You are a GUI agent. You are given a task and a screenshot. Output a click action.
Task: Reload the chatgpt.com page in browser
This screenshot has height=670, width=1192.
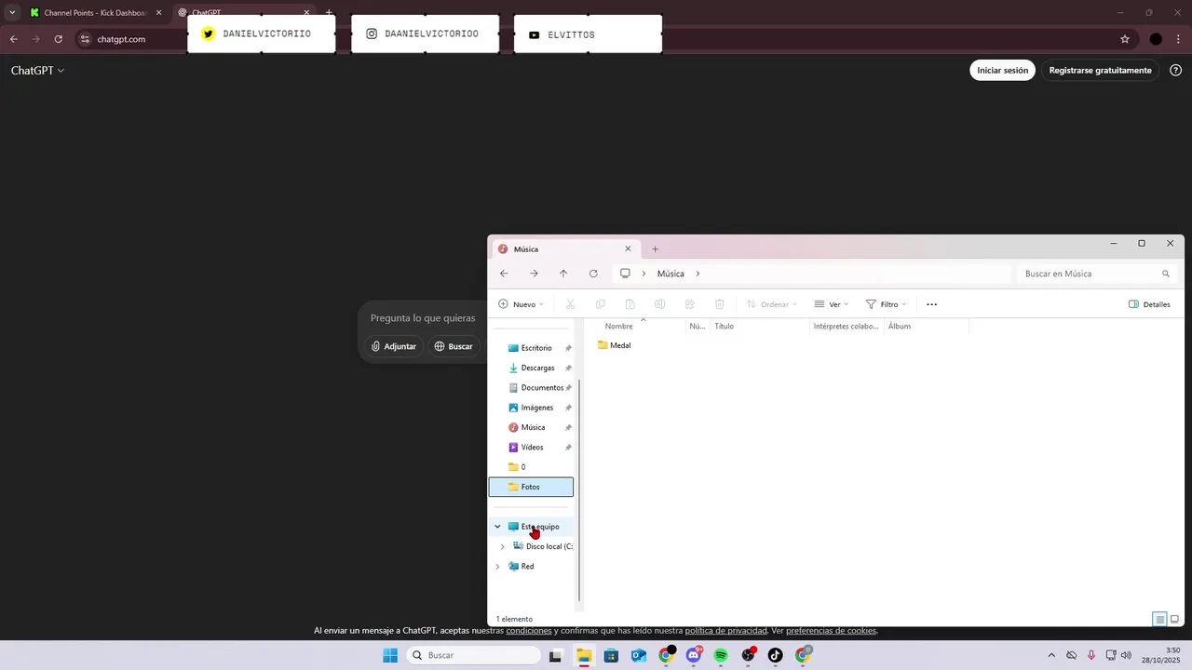pos(58,39)
